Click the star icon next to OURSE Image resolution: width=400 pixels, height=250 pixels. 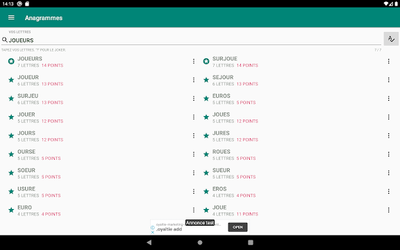pos(11,154)
